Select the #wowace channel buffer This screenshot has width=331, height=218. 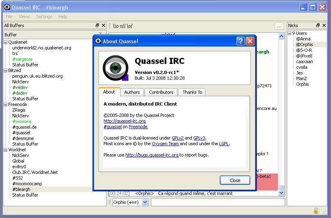22,121
